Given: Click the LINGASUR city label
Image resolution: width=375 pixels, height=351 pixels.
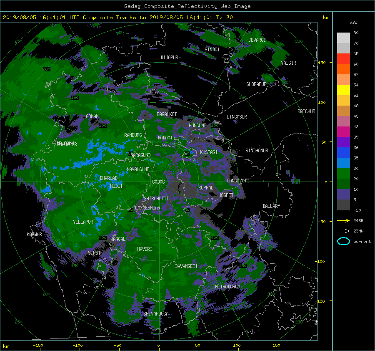Looking at the screenshot, I should pyautogui.click(x=237, y=117).
